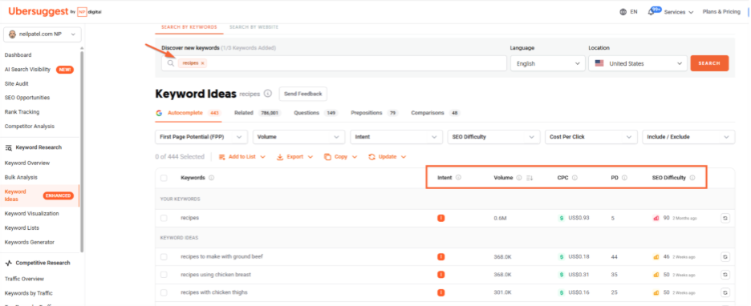Viewport: 751px width, 306px height.
Task: Expand the Include / Exclude filter
Action: (x=688, y=137)
